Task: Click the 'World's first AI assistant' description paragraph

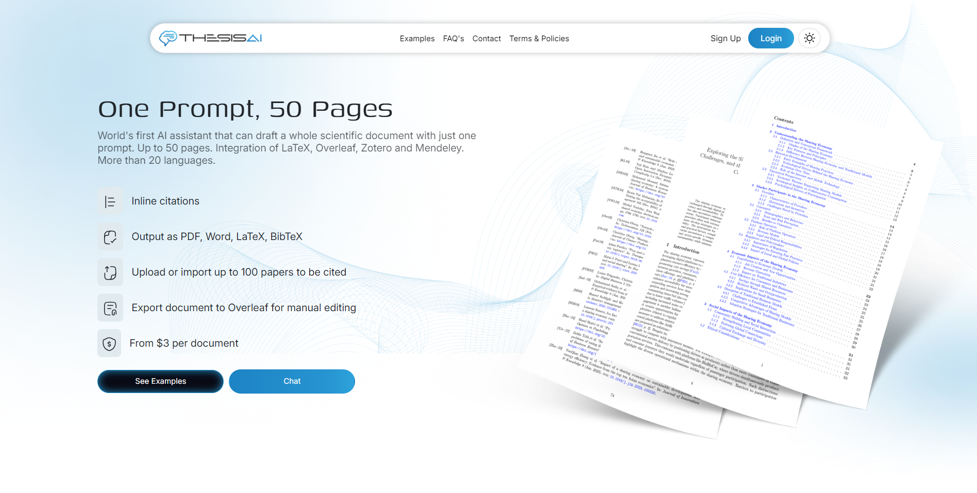Action: coord(287,148)
